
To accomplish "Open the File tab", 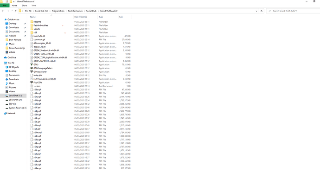I will pyautogui.click(x=5, y=6).
